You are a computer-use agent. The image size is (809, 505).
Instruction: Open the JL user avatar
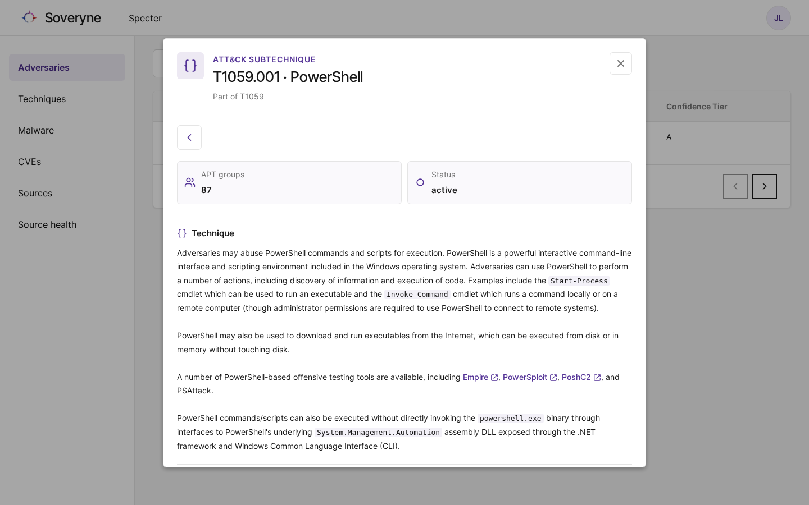tap(779, 18)
